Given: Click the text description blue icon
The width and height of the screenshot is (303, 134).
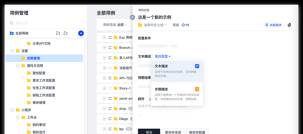Looking at the screenshot, I should (197, 66).
